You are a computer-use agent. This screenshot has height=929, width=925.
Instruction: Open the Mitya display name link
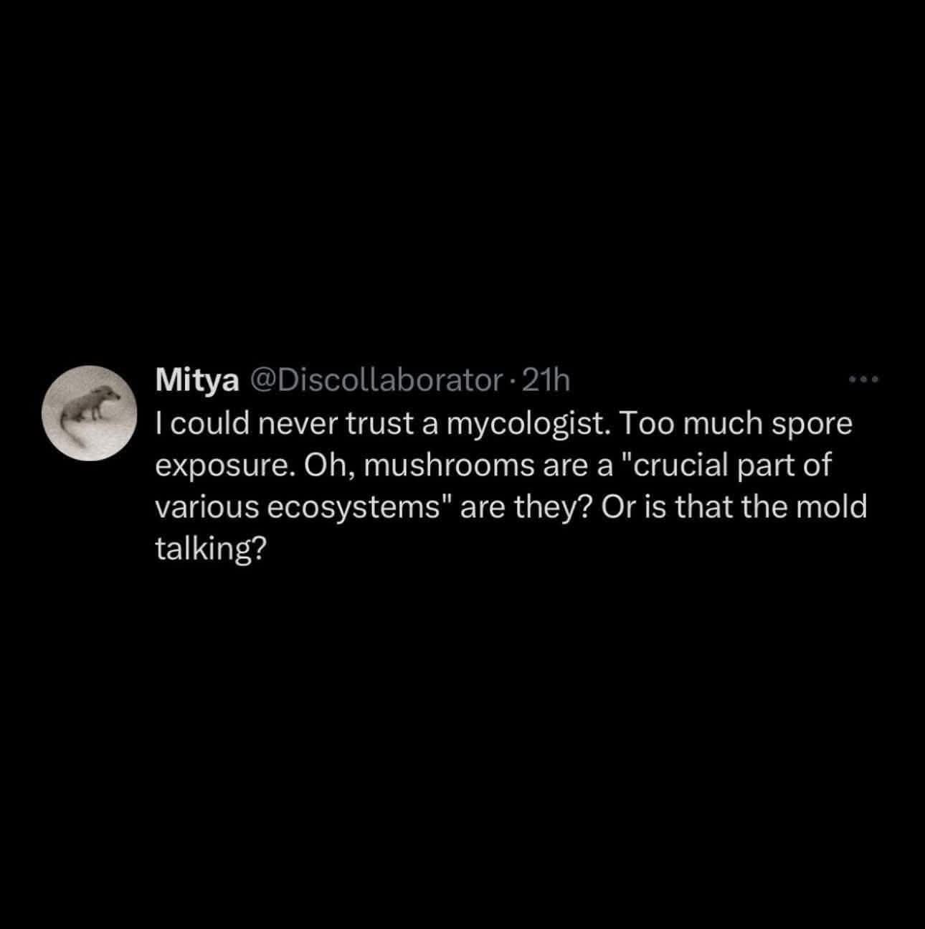(x=198, y=380)
